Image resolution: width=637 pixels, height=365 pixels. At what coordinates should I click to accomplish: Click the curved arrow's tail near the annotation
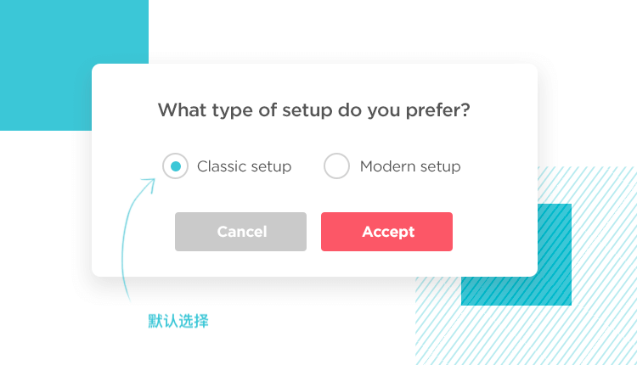pyautogui.click(x=125, y=284)
